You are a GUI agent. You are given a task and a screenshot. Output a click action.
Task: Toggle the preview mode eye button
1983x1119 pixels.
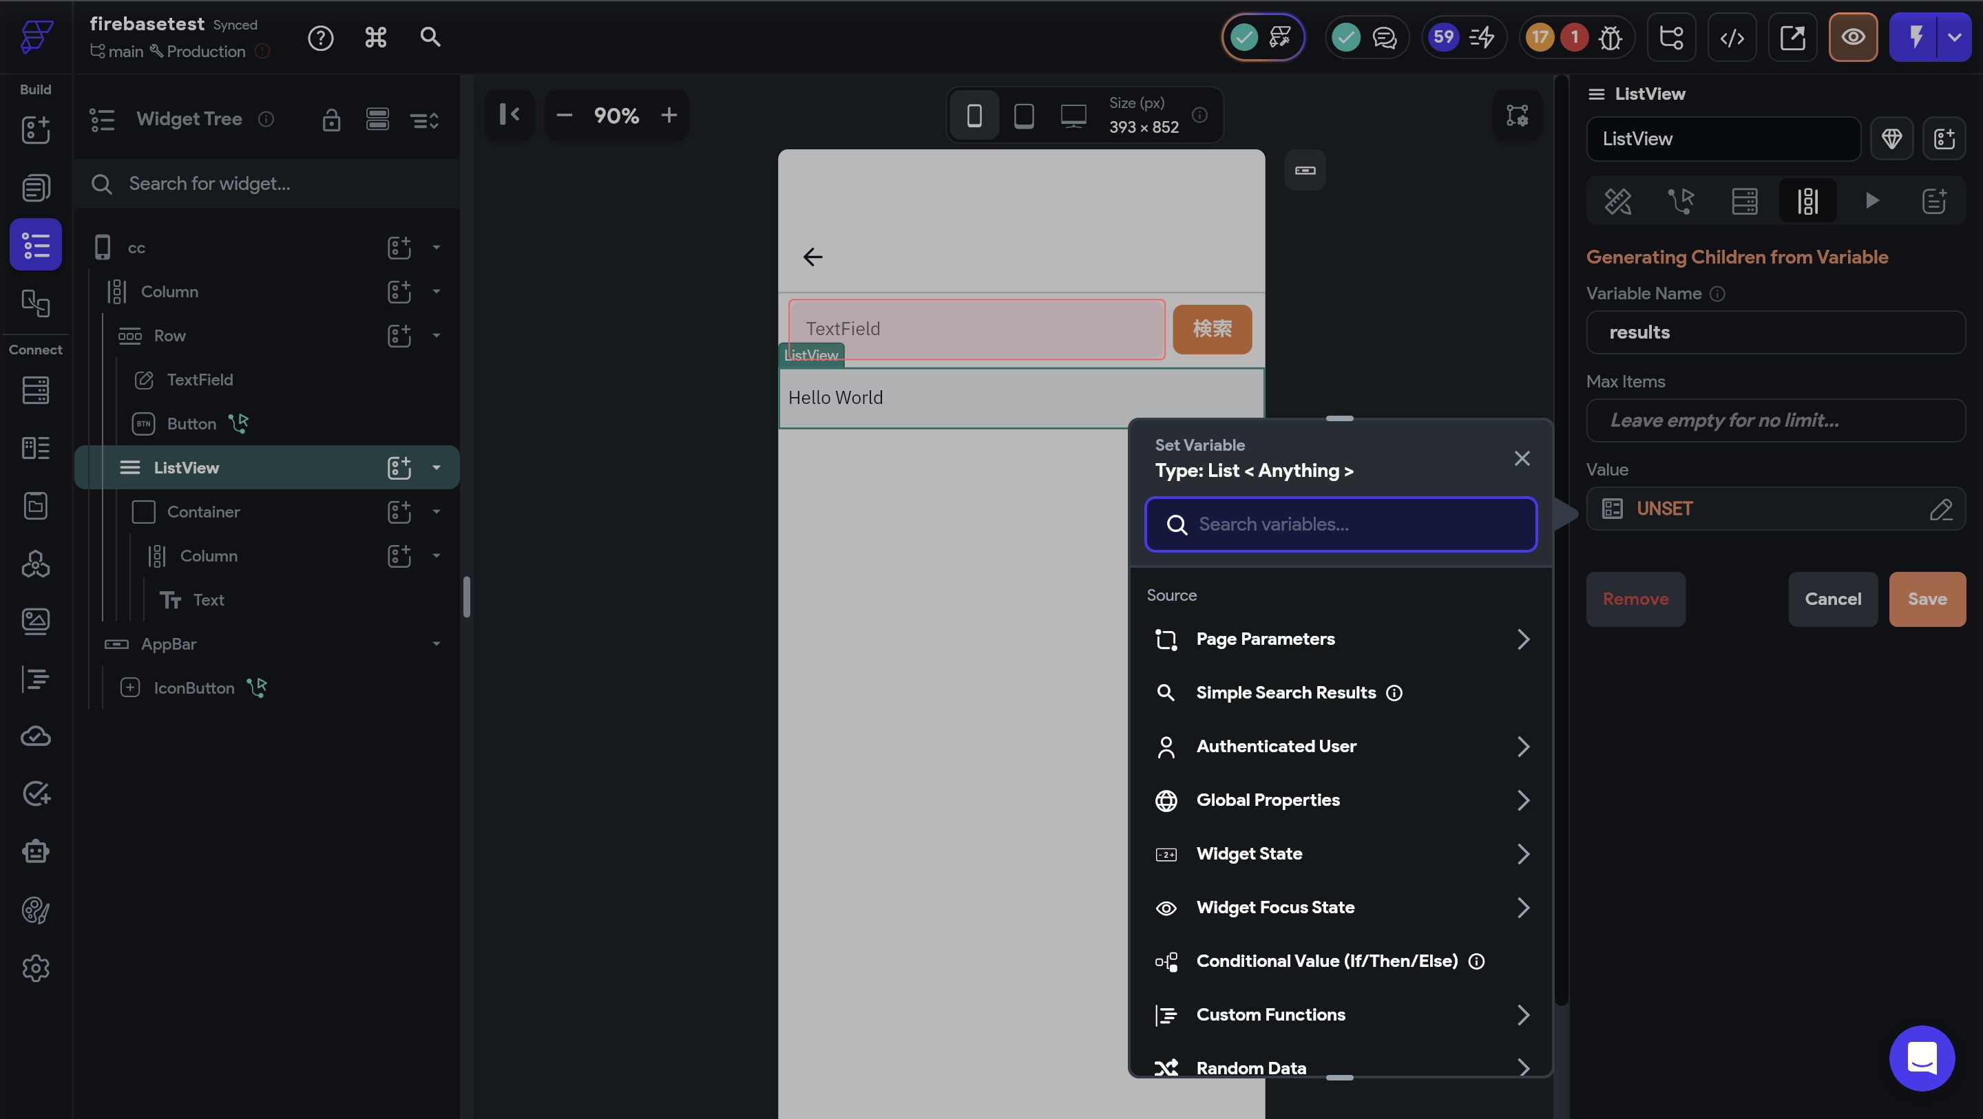point(1853,37)
